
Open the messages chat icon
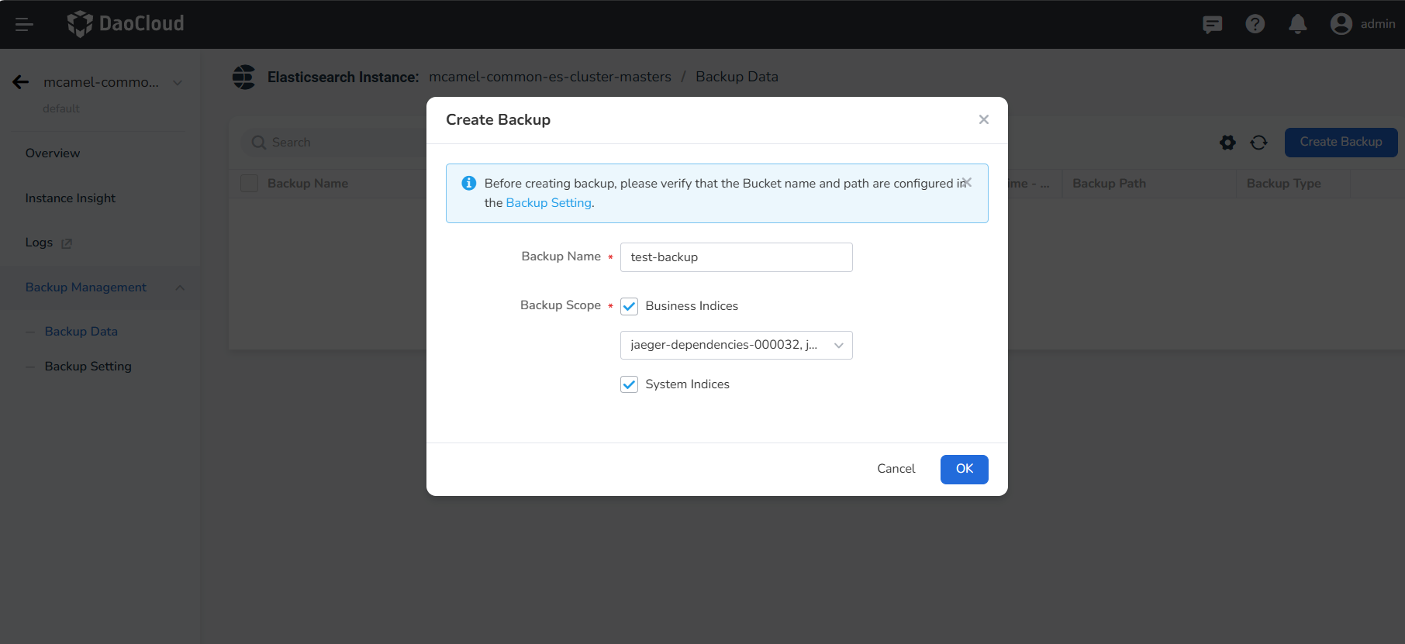(1212, 24)
